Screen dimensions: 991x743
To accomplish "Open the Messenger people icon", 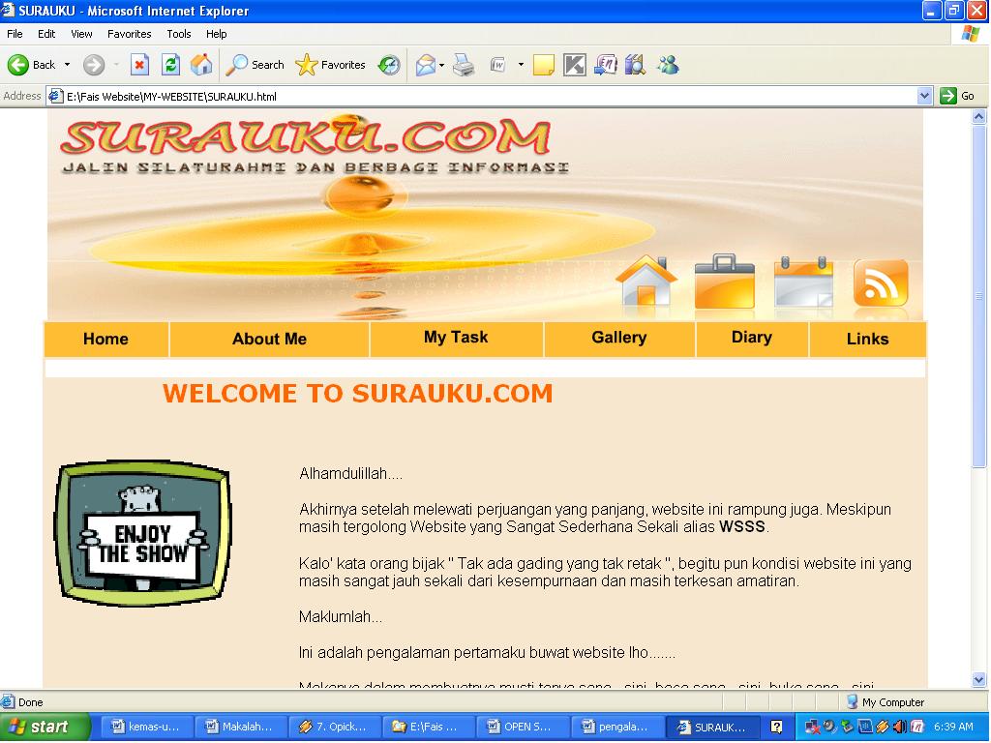I will tap(668, 65).
